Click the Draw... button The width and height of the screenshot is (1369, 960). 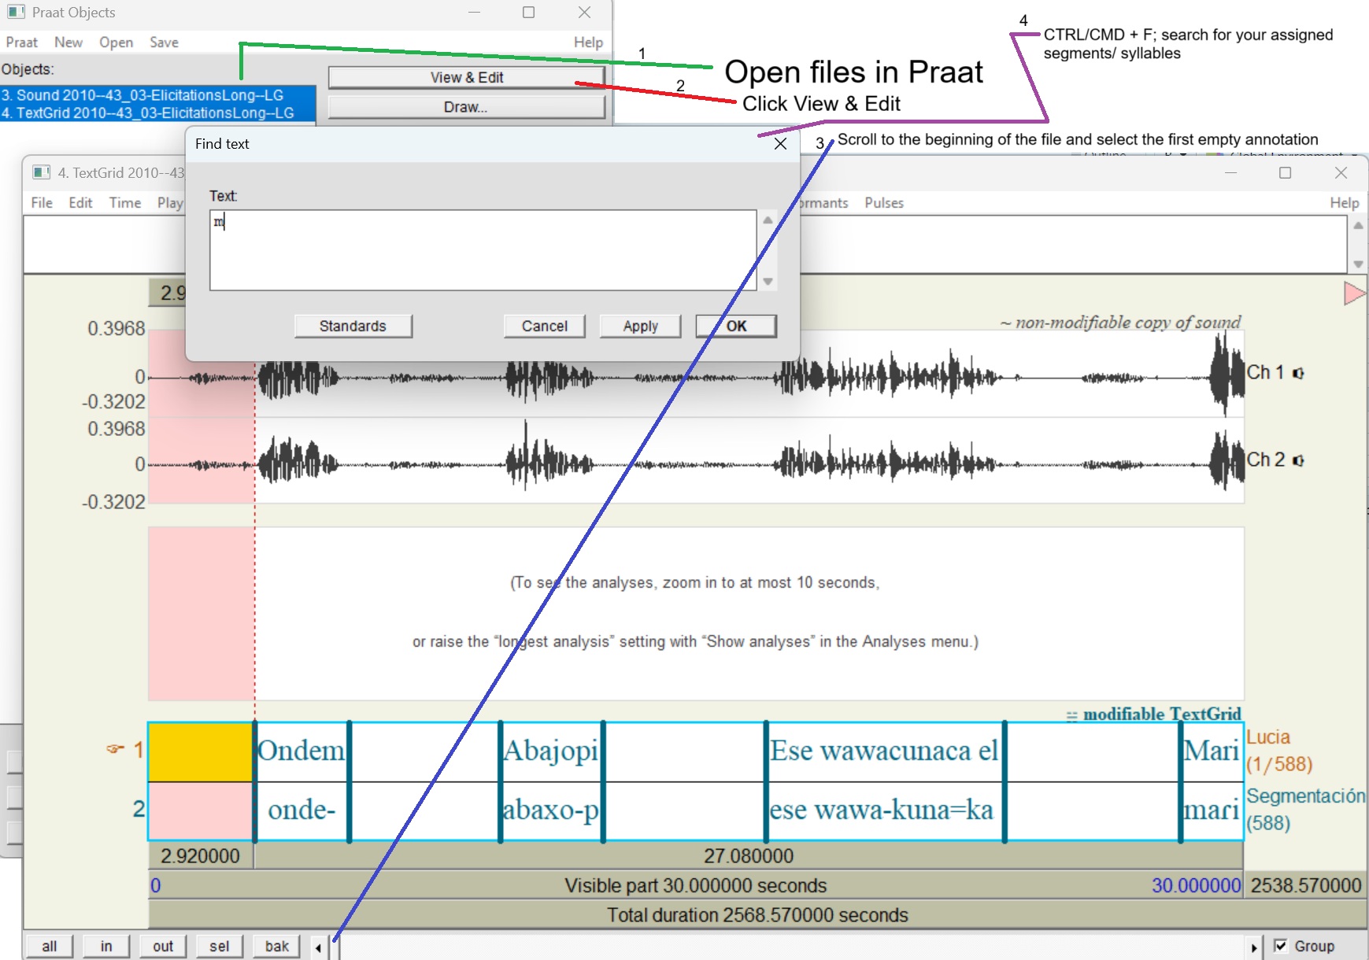(x=466, y=106)
